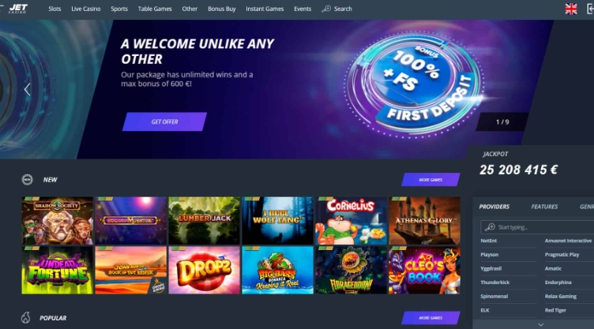Click the JET Casino logo

pyautogui.click(x=18, y=9)
